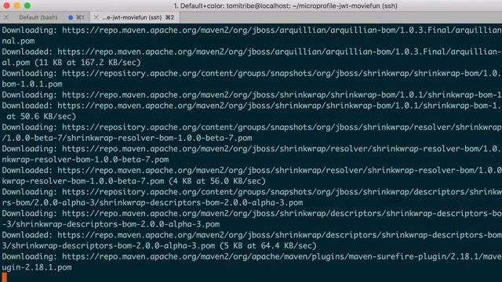Click the text 'at 50.6 KB/sec)'

click(41, 117)
